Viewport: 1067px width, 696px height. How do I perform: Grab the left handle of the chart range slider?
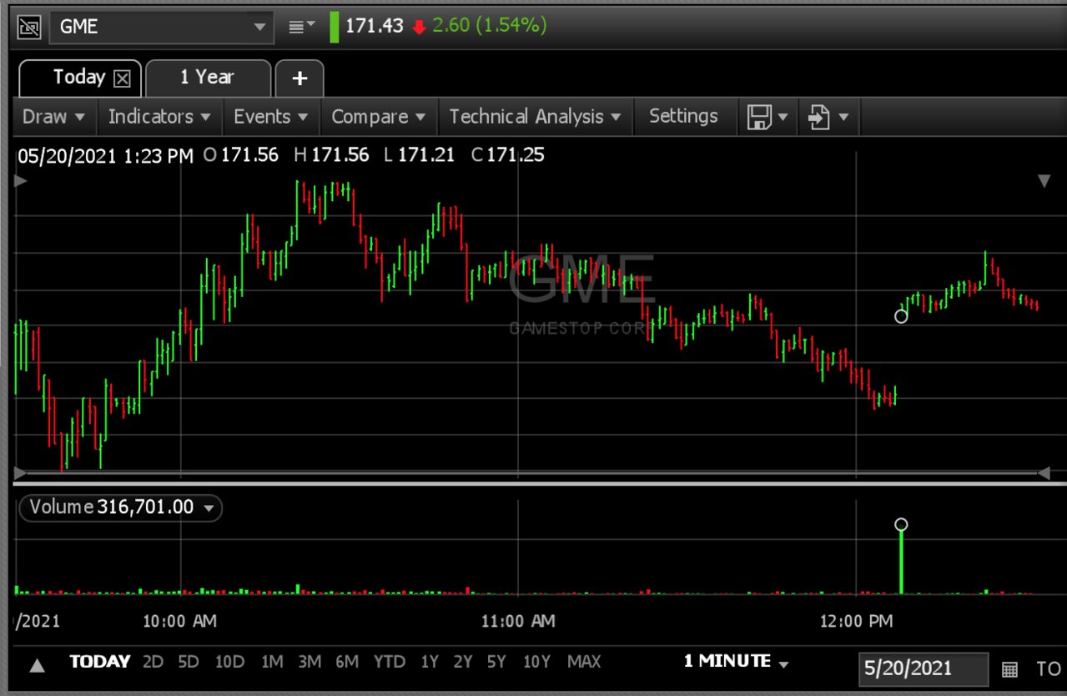tap(20, 473)
